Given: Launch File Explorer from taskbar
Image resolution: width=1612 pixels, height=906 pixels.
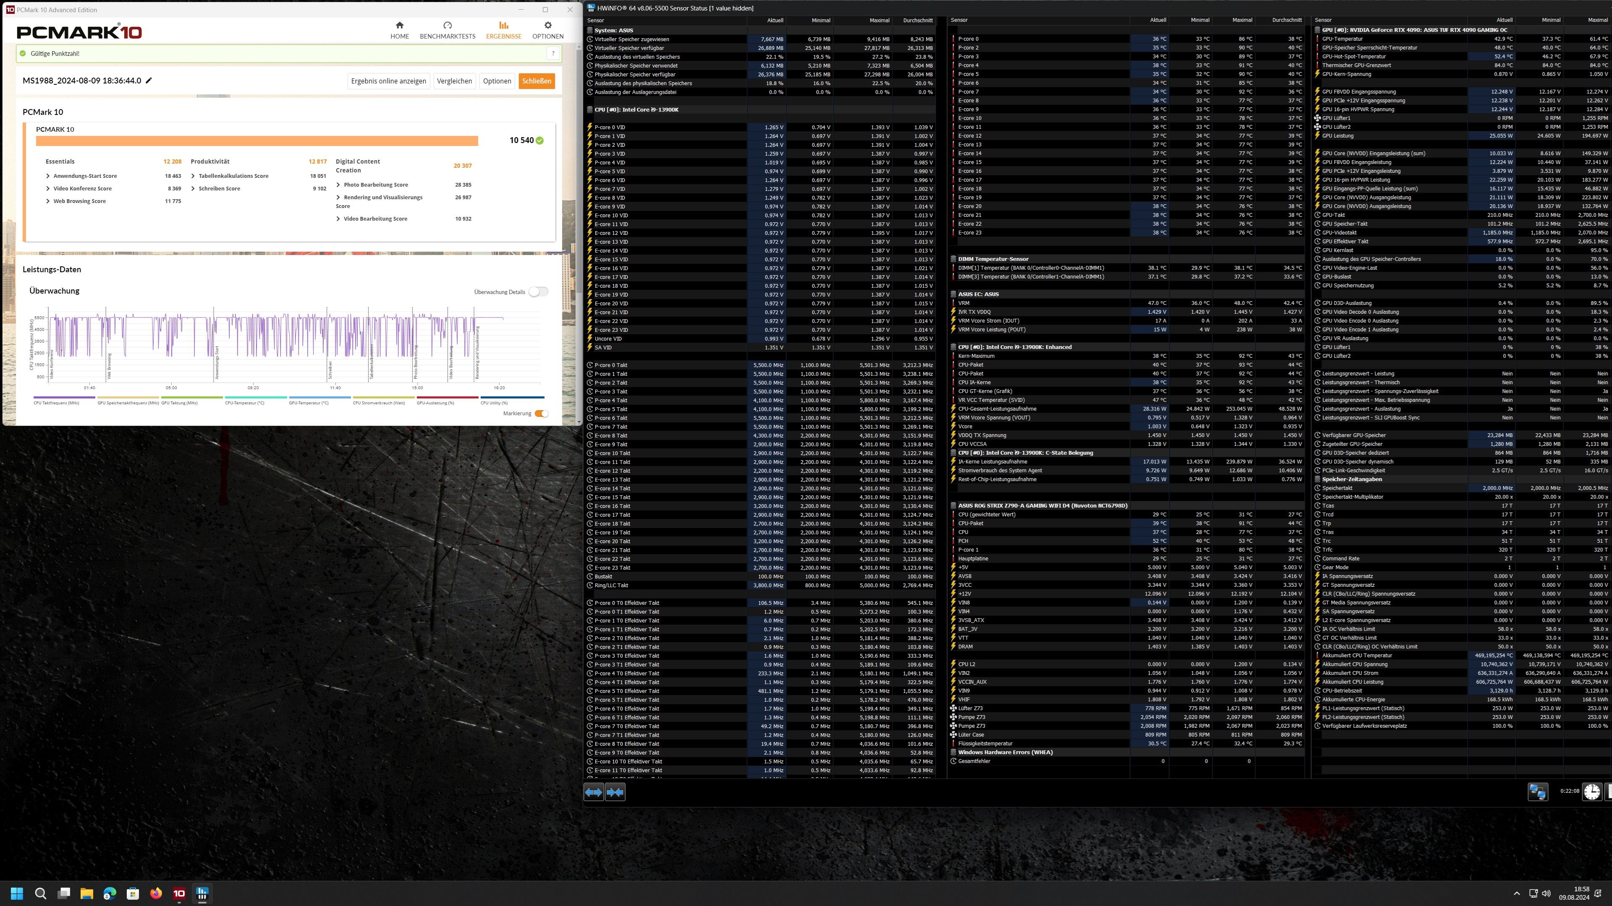Looking at the screenshot, I should pyautogui.click(x=87, y=893).
